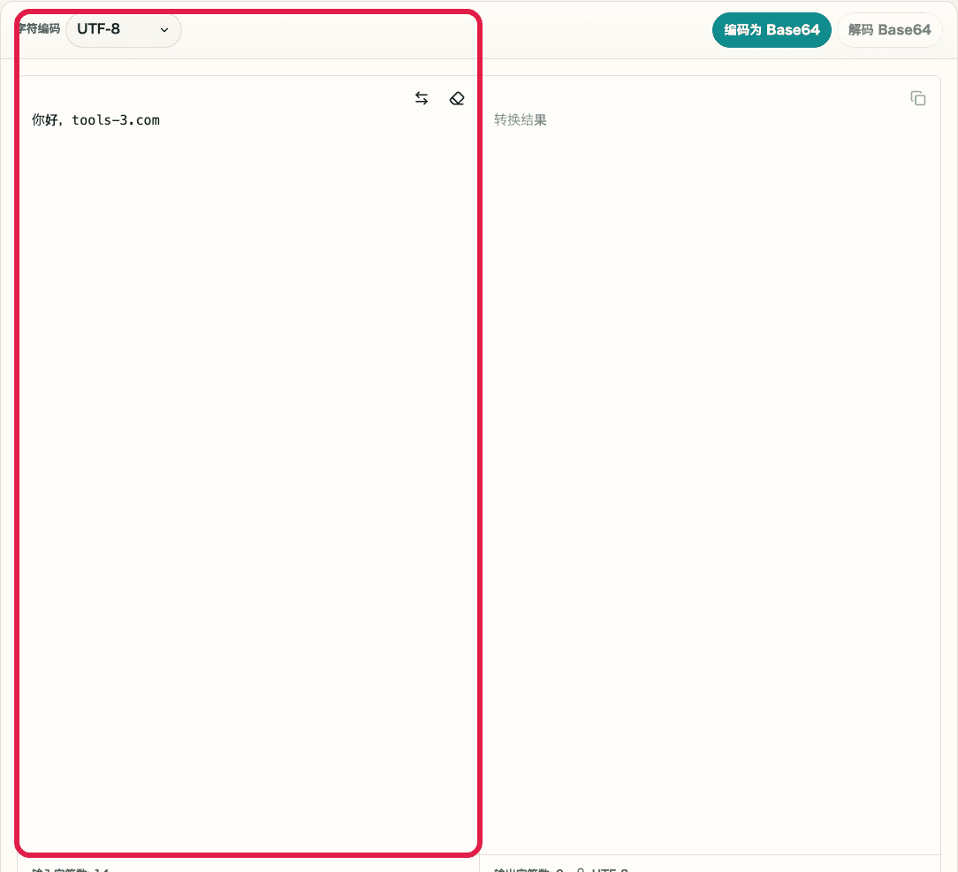Click the 转换结果 placeholder text
The height and width of the screenshot is (872, 958).
pos(521,120)
